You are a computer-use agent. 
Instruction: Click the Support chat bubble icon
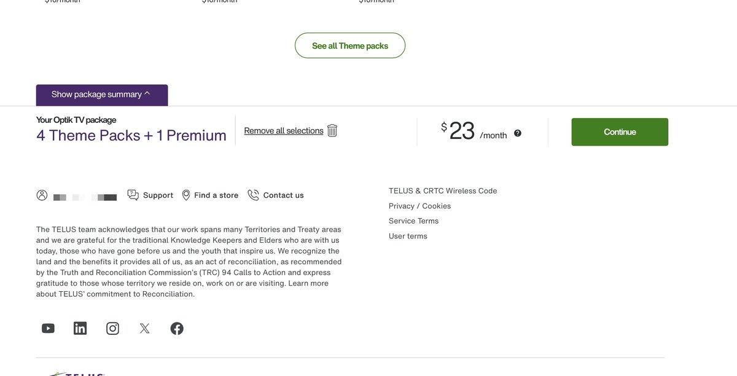point(133,195)
